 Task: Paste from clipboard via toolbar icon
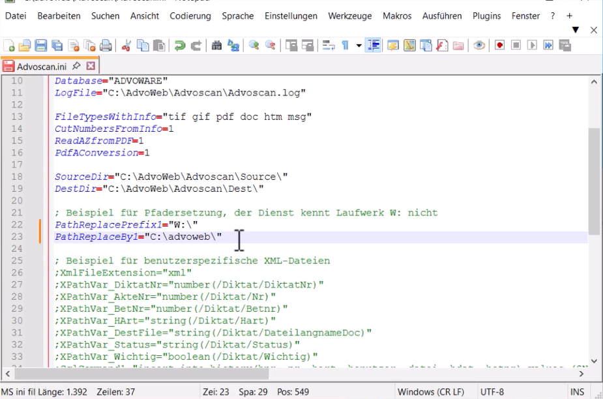tap(159, 46)
